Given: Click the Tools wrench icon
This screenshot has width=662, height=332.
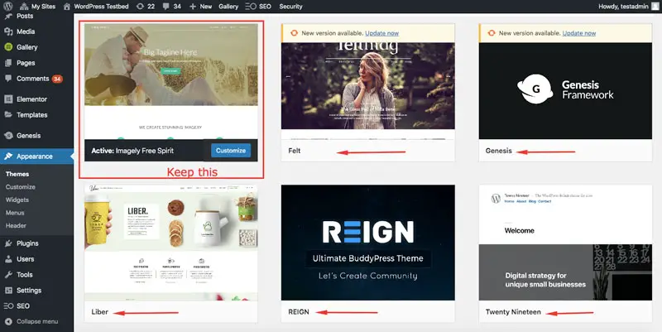Looking at the screenshot, I should click(x=8, y=275).
